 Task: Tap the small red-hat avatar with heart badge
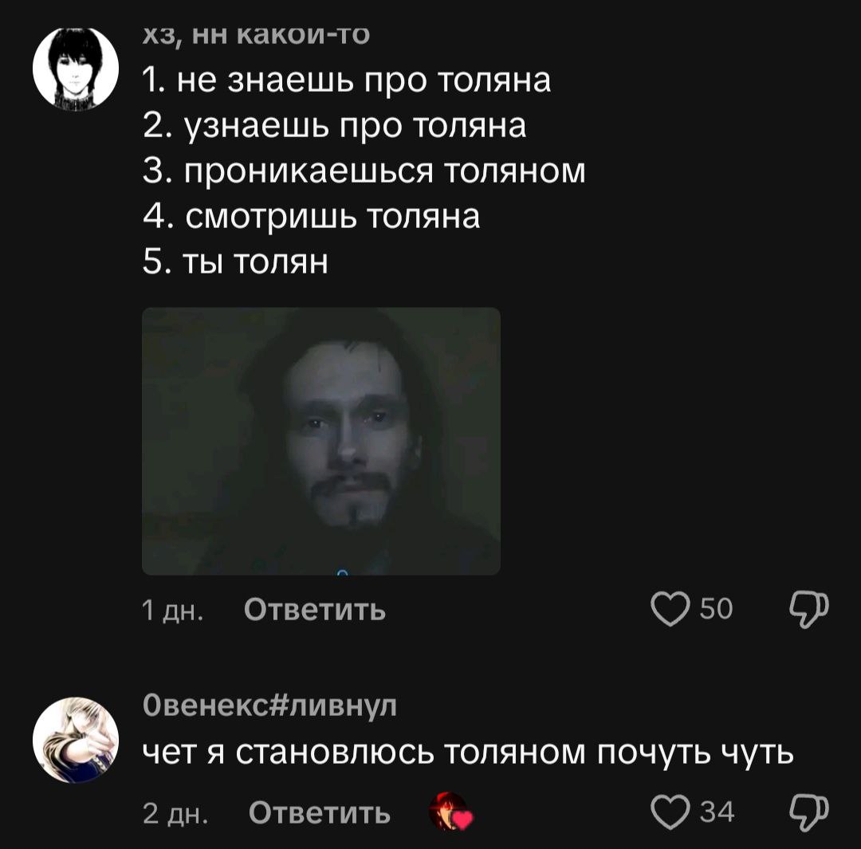[x=450, y=812]
